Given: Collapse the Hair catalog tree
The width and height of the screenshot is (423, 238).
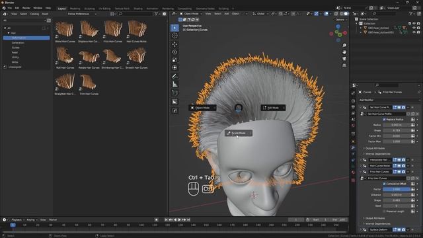Looking at the screenshot, I should tap(9, 33).
